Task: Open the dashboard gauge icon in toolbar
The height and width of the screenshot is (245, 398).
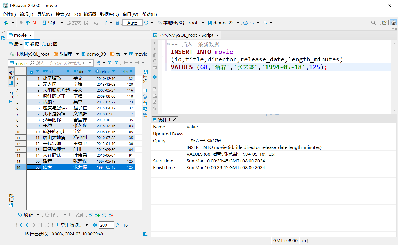Action: tap(245, 23)
